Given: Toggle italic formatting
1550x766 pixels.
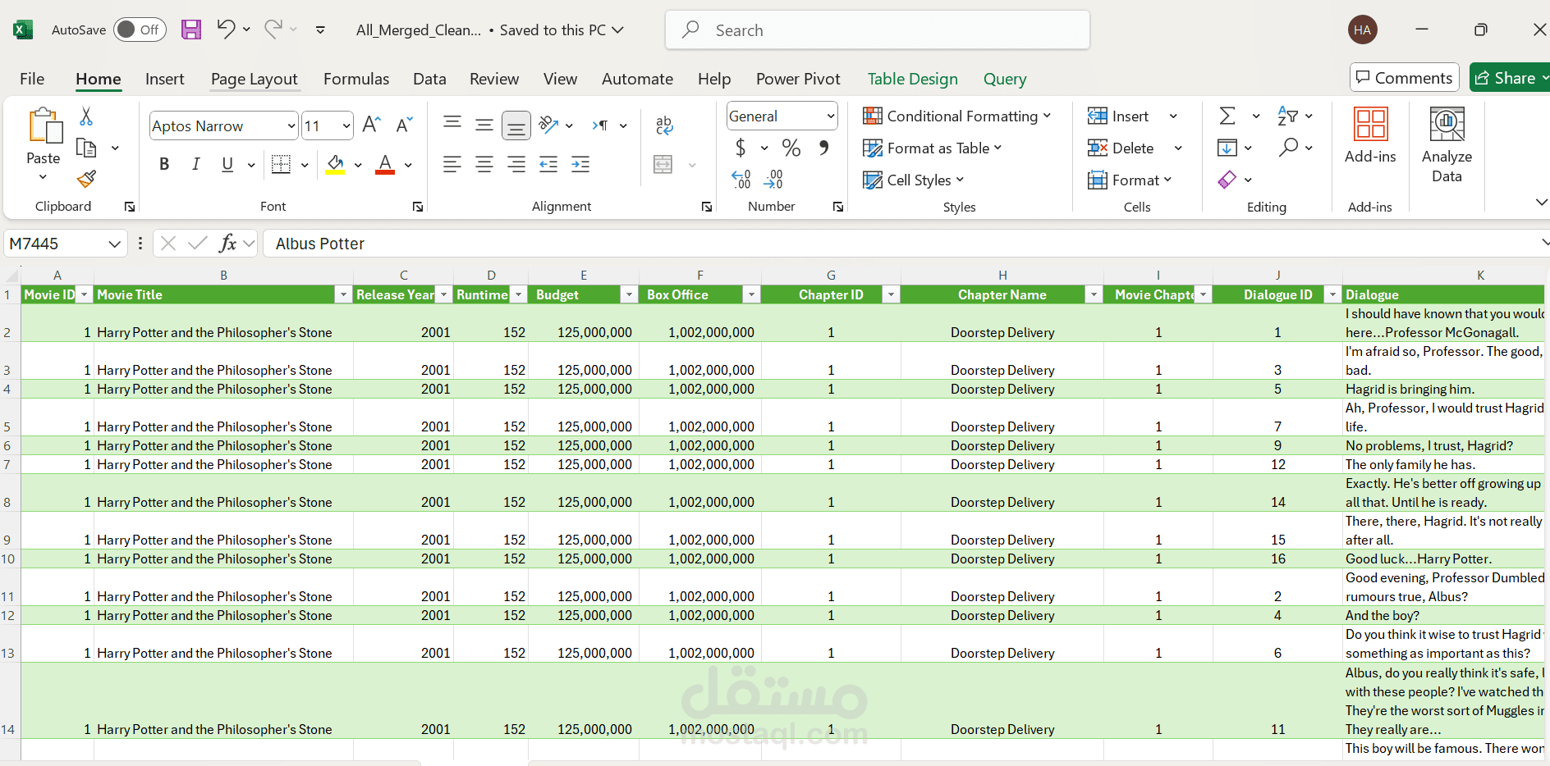Looking at the screenshot, I should 195,164.
